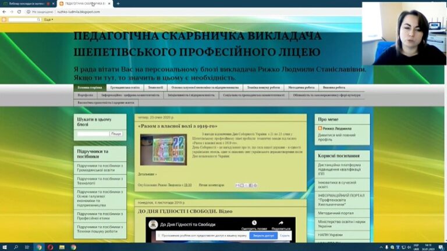Click the Windows Start button
Viewport: 447px width, 251px height.
[5, 246]
